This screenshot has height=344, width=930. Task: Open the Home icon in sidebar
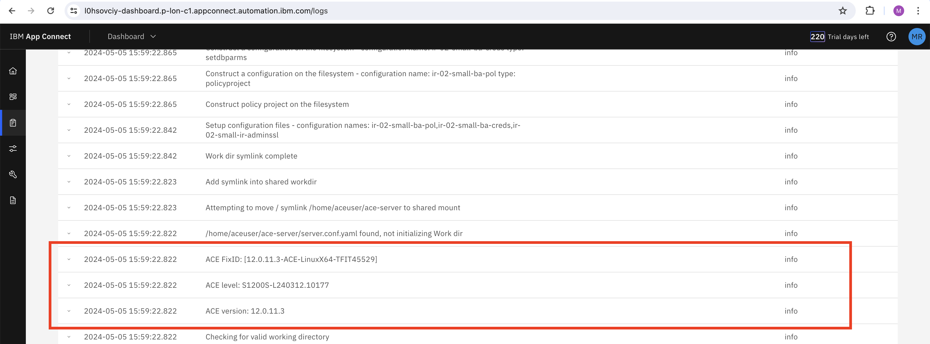point(13,71)
